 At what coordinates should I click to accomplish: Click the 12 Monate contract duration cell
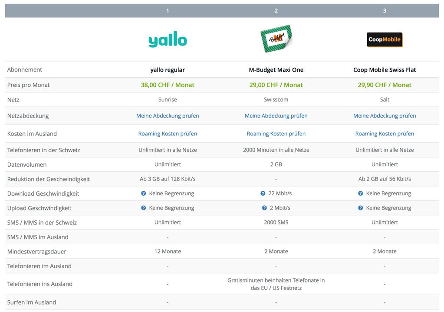(168, 251)
